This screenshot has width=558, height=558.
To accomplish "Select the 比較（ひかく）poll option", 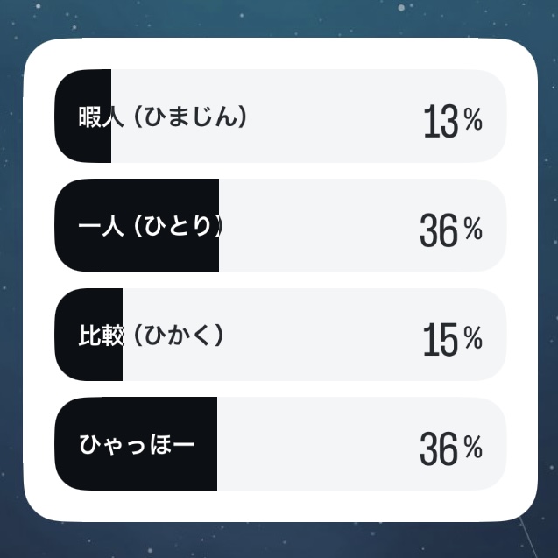I will 280,335.
